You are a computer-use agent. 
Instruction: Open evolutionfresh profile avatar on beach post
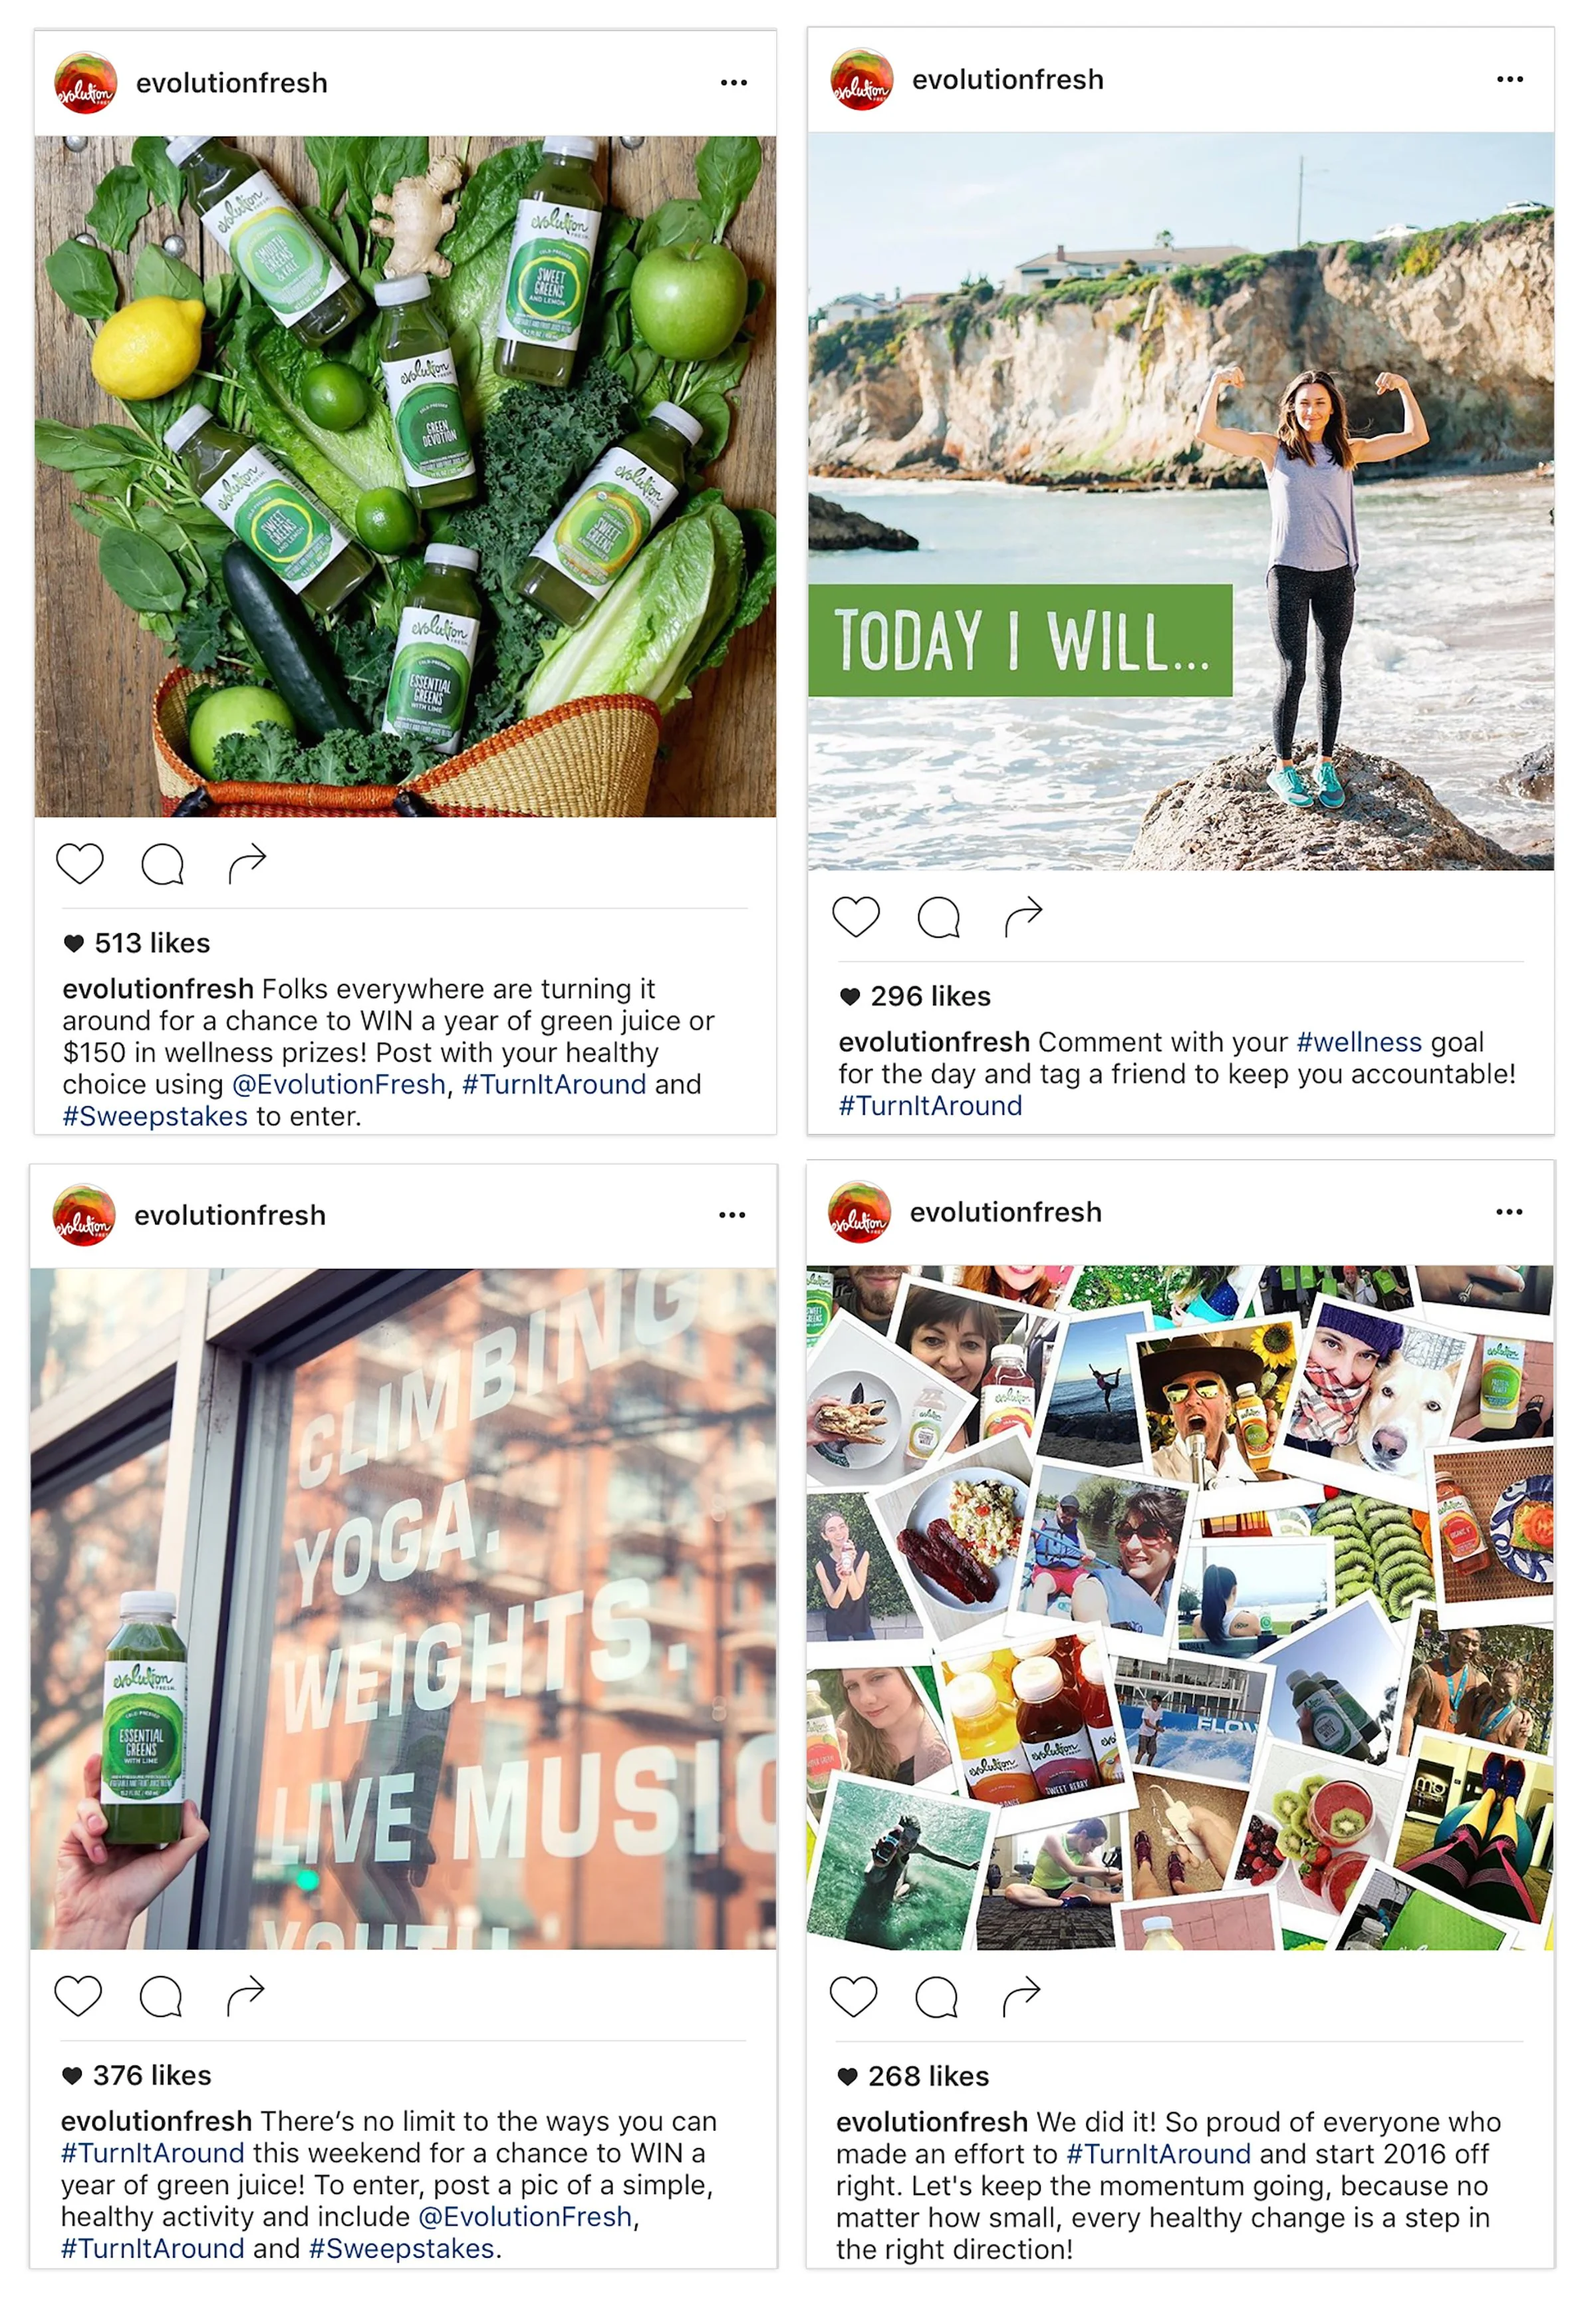pyautogui.click(x=861, y=80)
